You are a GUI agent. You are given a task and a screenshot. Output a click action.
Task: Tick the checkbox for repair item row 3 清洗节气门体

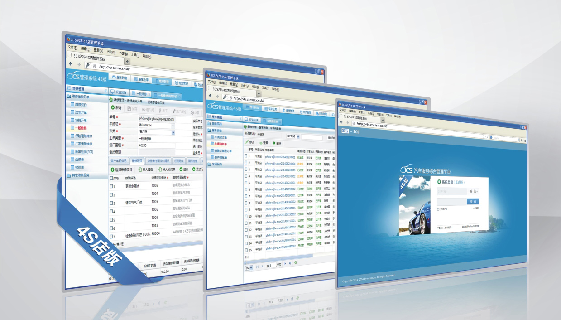(x=112, y=203)
